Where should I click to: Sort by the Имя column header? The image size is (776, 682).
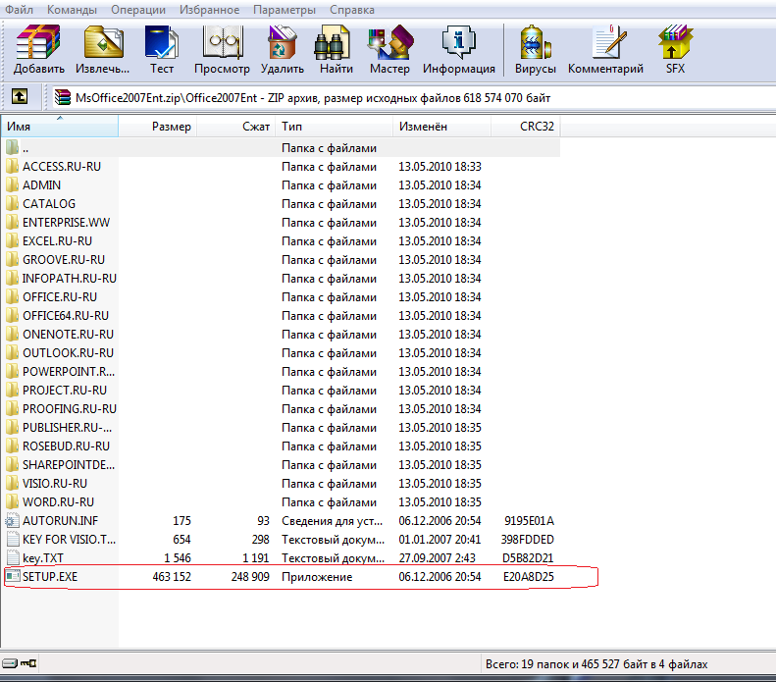click(60, 127)
